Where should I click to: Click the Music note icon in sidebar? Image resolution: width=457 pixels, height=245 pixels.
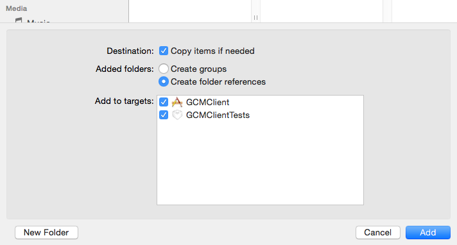[x=19, y=20]
